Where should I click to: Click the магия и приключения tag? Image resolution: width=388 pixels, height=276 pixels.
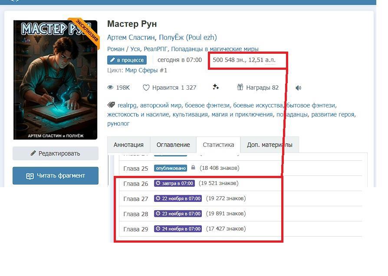(242, 115)
